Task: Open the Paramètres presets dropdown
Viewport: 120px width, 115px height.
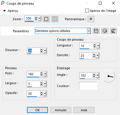Action: [x=89, y=31]
